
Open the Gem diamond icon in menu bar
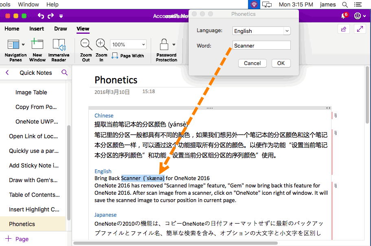(x=254, y=4)
